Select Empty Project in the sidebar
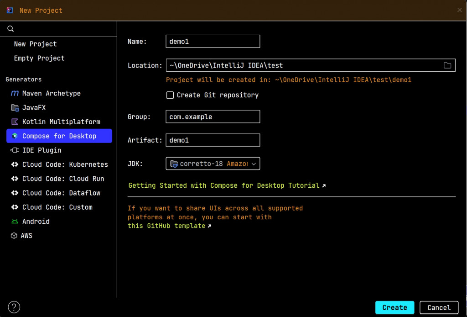 [x=39, y=58]
